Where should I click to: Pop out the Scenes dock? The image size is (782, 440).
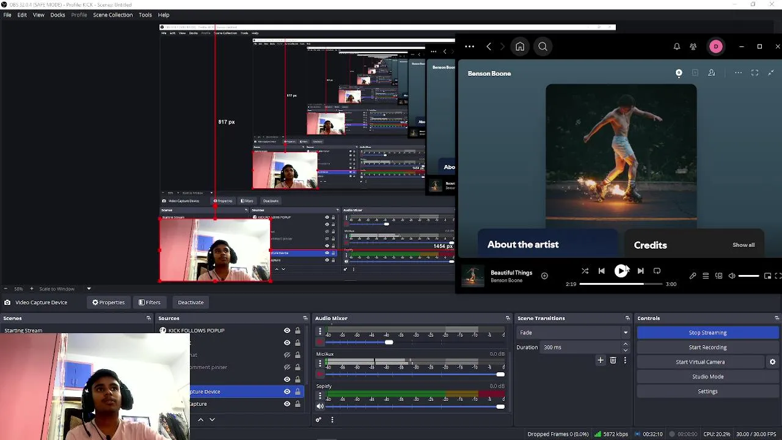point(148,318)
